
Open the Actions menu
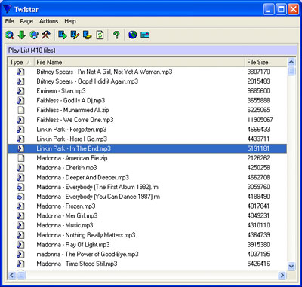point(48,21)
